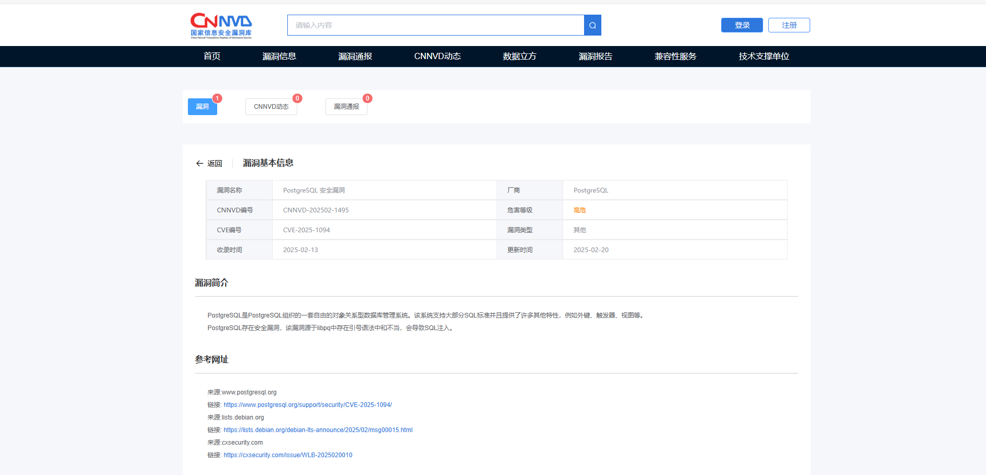
Task: Open the 兼容性服务 navigation item
Action: tap(675, 56)
